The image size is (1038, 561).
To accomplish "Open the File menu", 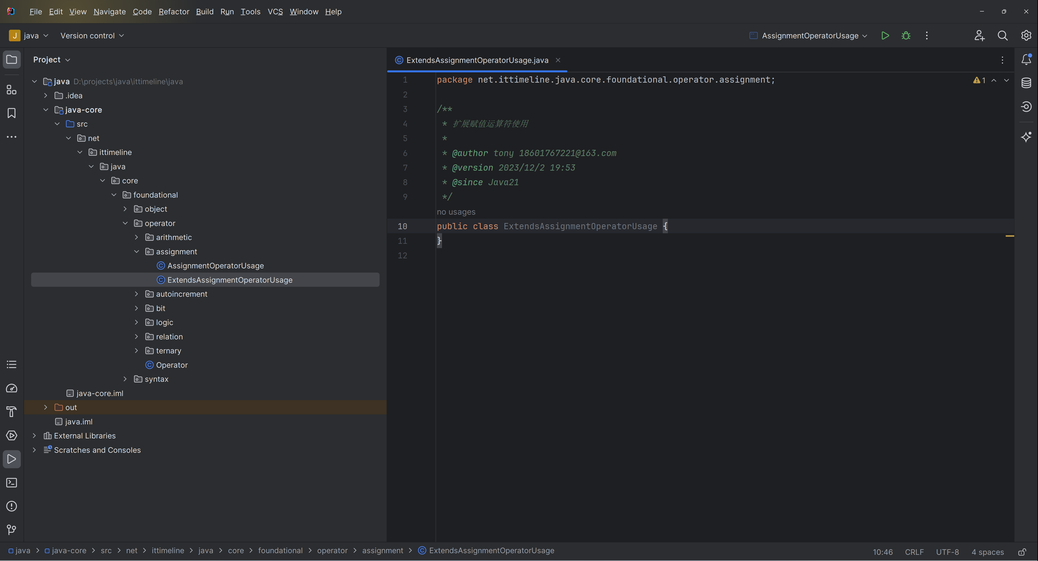I will pyautogui.click(x=35, y=12).
